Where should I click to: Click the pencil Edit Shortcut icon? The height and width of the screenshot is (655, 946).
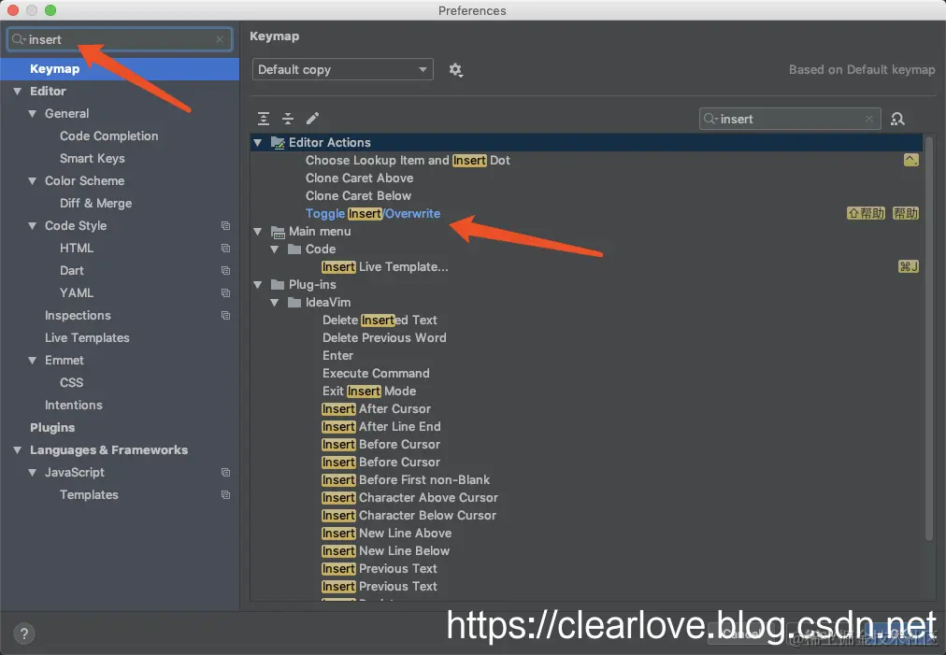312,119
